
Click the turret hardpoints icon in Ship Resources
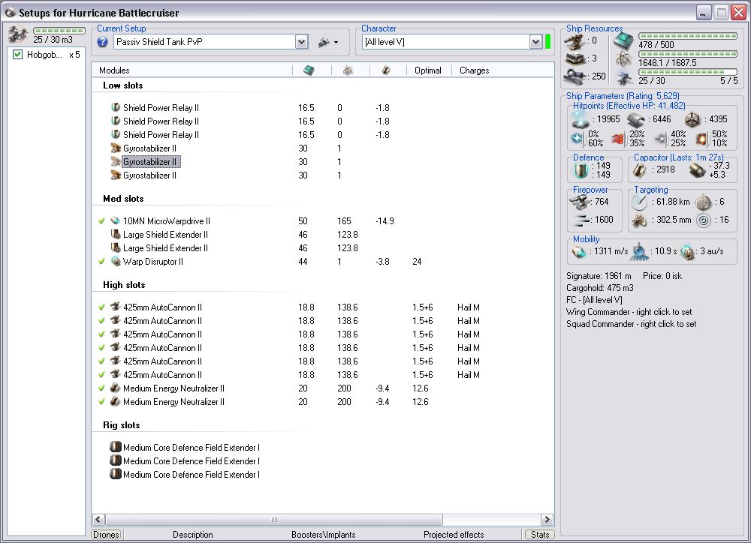tap(576, 41)
